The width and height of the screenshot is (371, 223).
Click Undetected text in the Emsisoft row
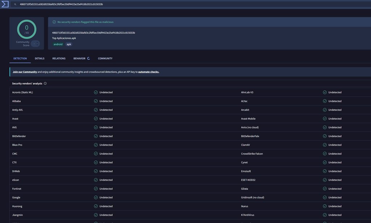pos(335,171)
